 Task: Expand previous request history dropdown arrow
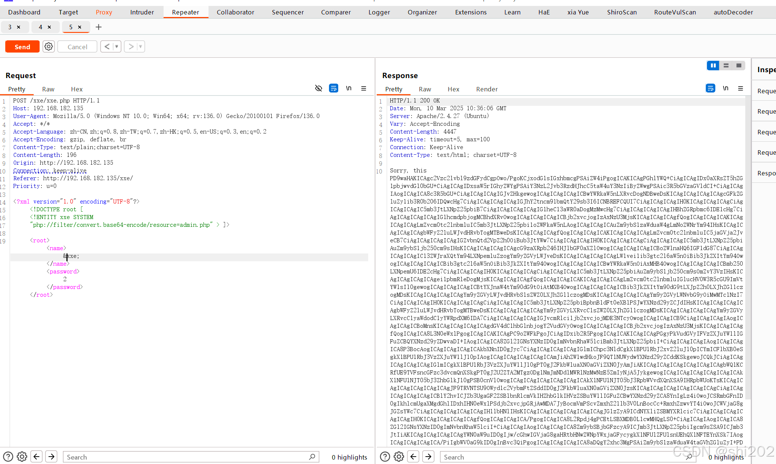(x=117, y=47)
